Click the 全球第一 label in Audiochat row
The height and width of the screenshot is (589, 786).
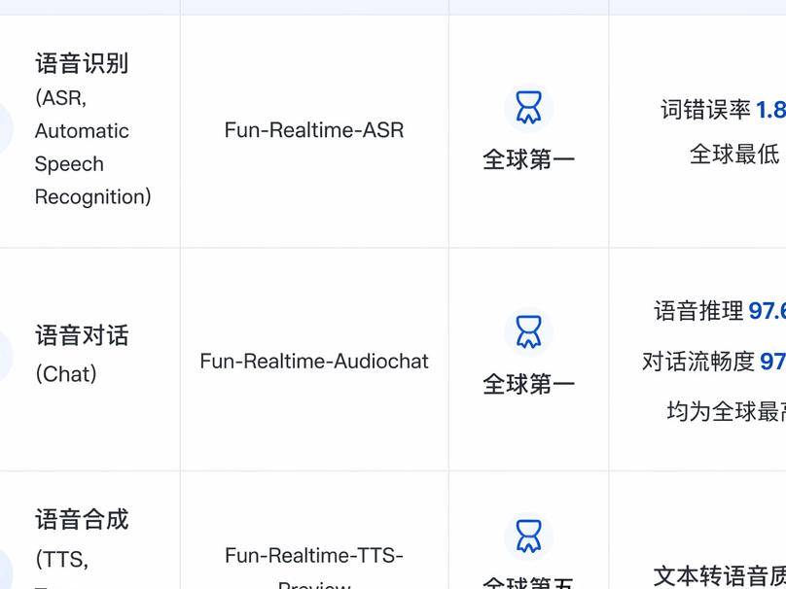(x=529, y=384)
